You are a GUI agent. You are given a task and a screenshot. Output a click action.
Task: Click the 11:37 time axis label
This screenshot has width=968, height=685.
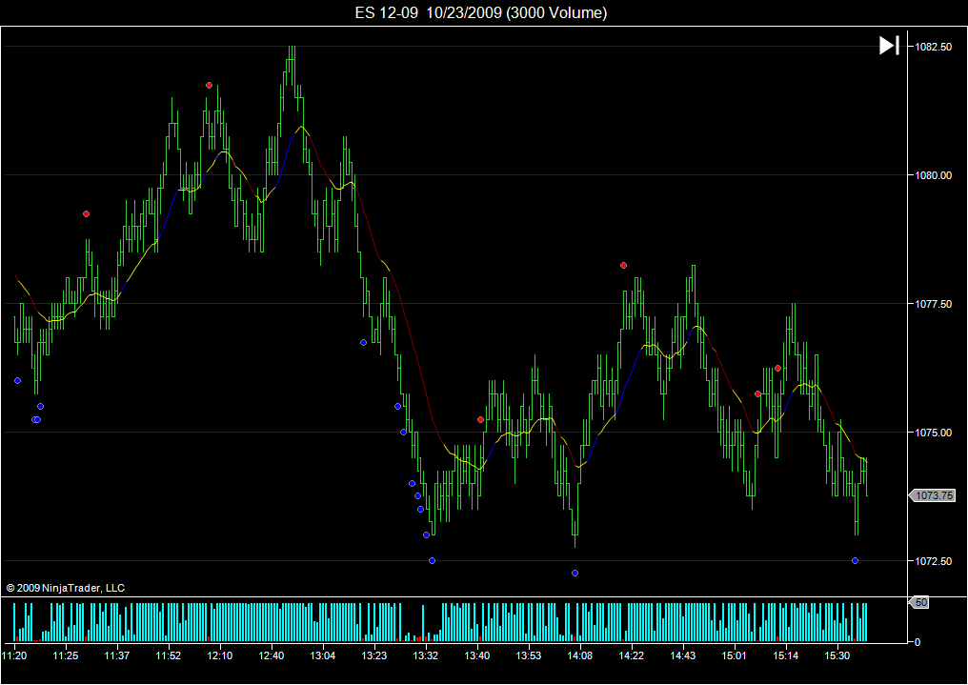116,655
